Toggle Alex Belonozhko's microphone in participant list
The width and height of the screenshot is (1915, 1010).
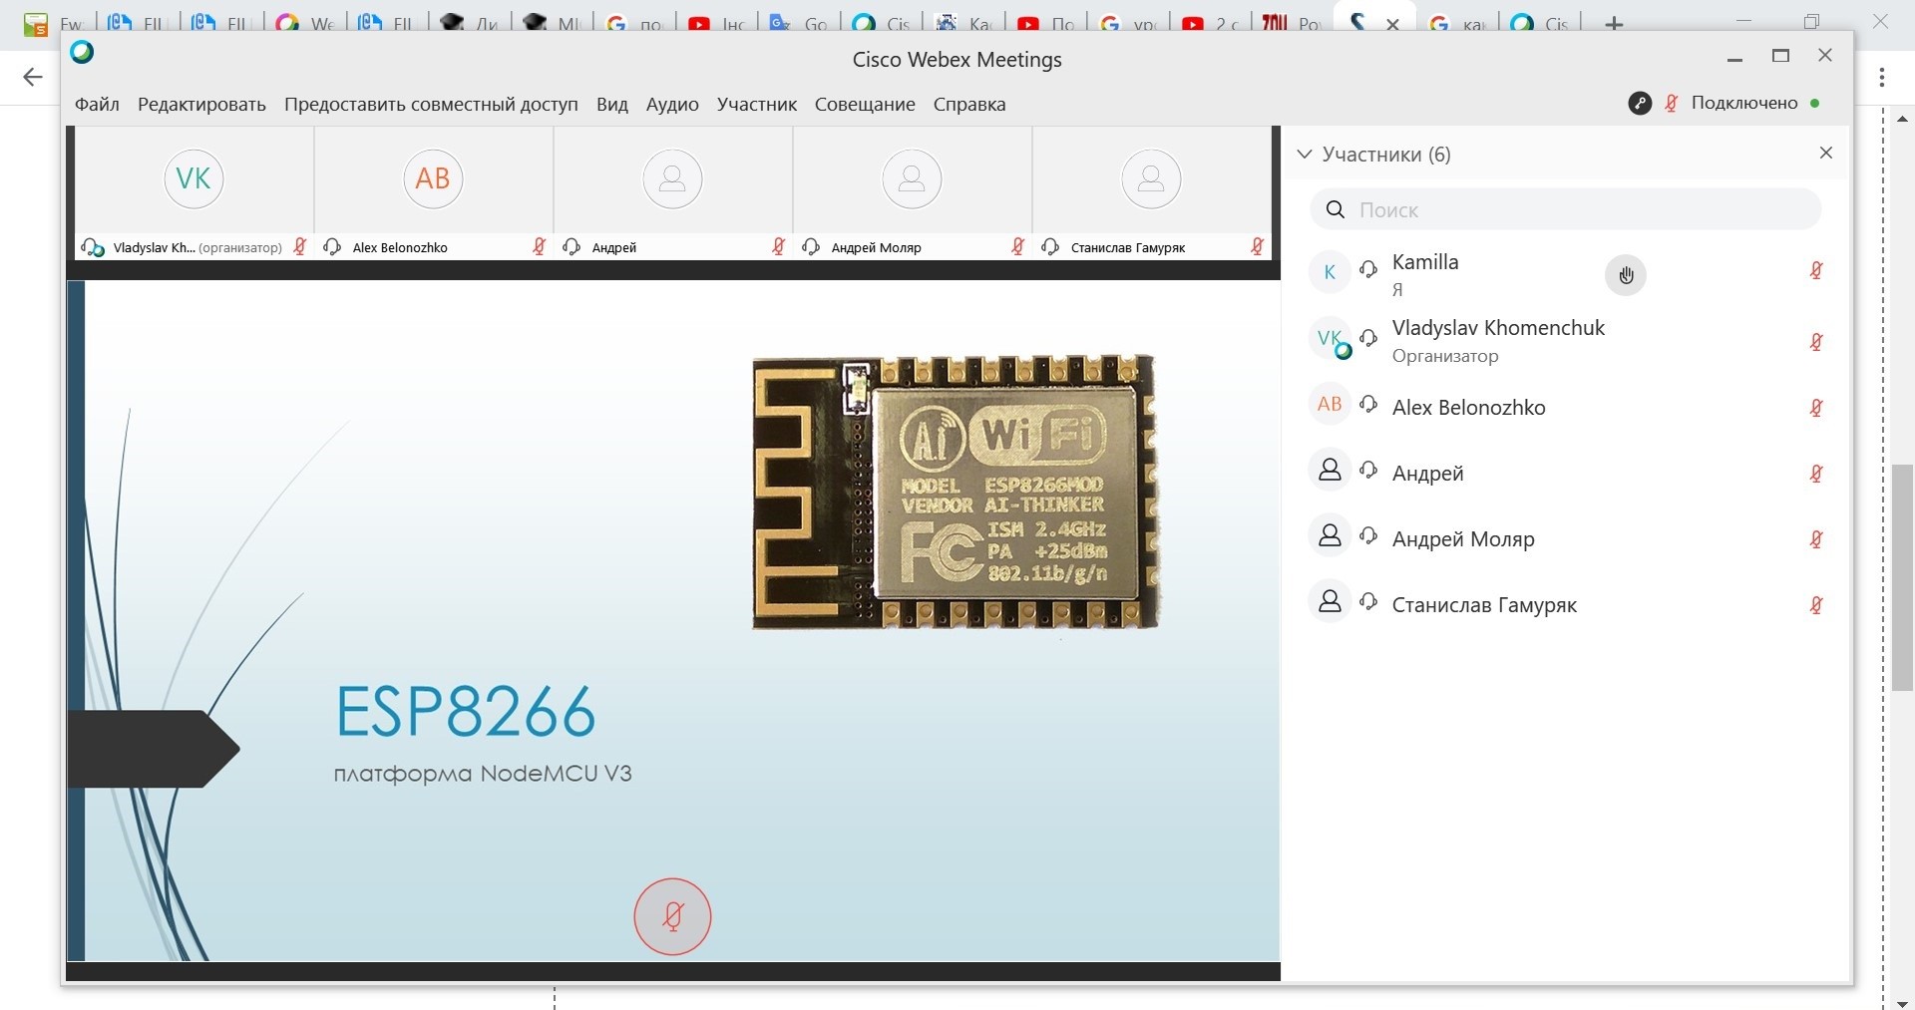click(1816, 408)
